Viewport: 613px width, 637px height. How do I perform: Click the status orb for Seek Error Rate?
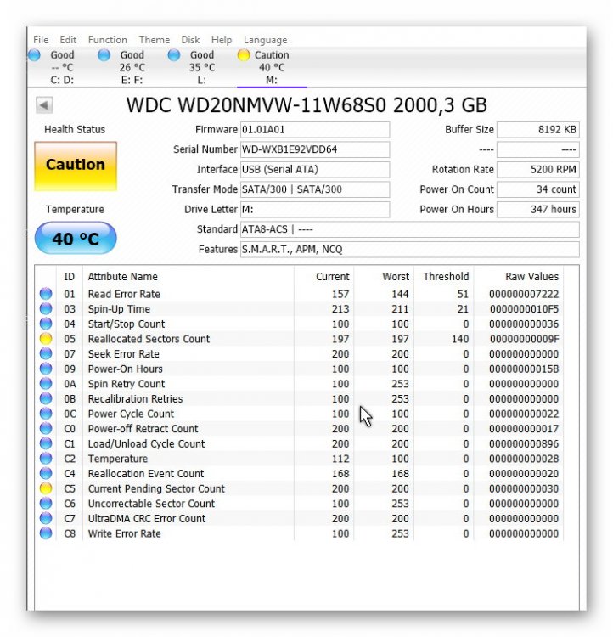[x=46, y=354]
